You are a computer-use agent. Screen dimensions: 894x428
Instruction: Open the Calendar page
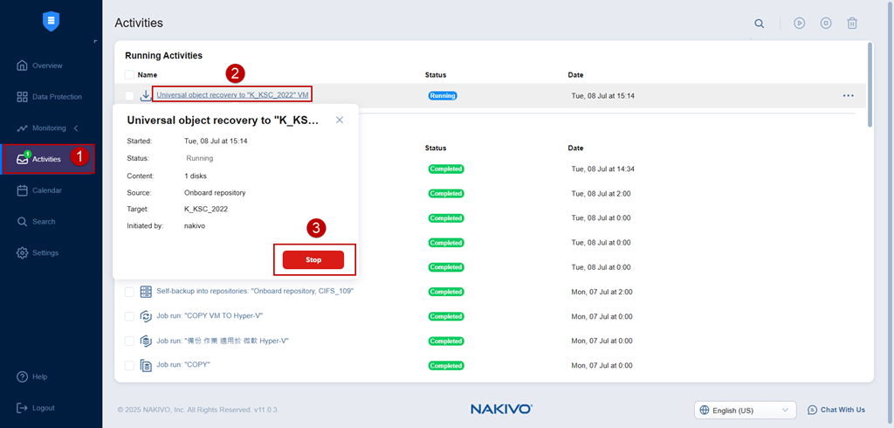[x=40, y=190]
